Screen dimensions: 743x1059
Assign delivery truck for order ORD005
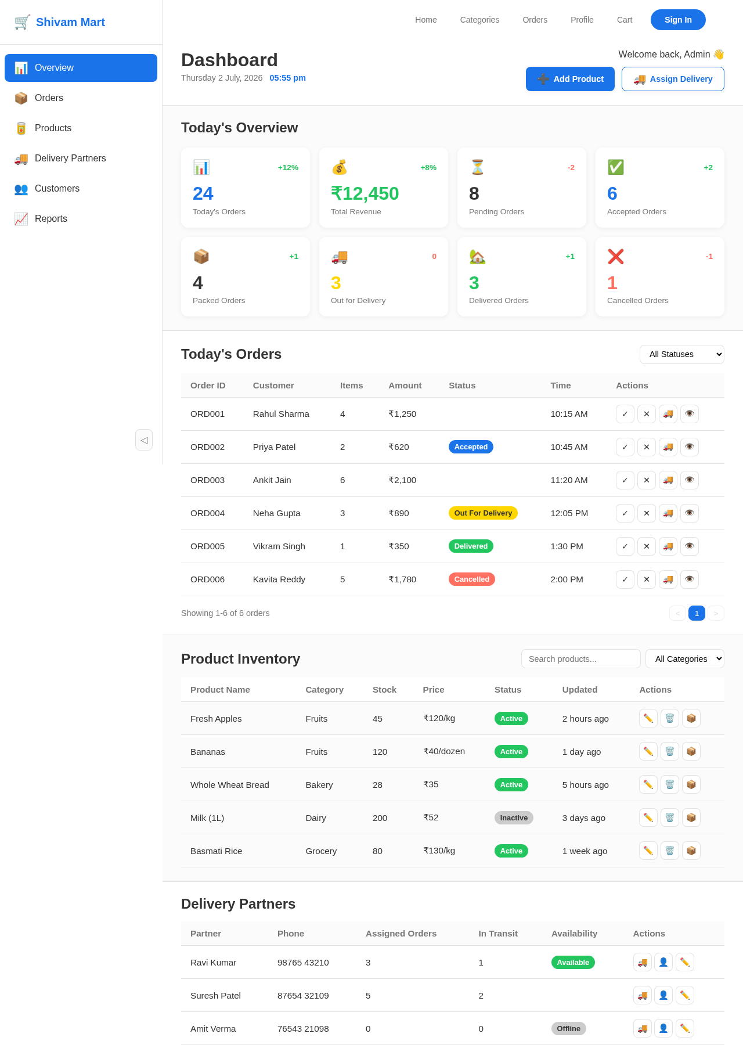[668, 546]
